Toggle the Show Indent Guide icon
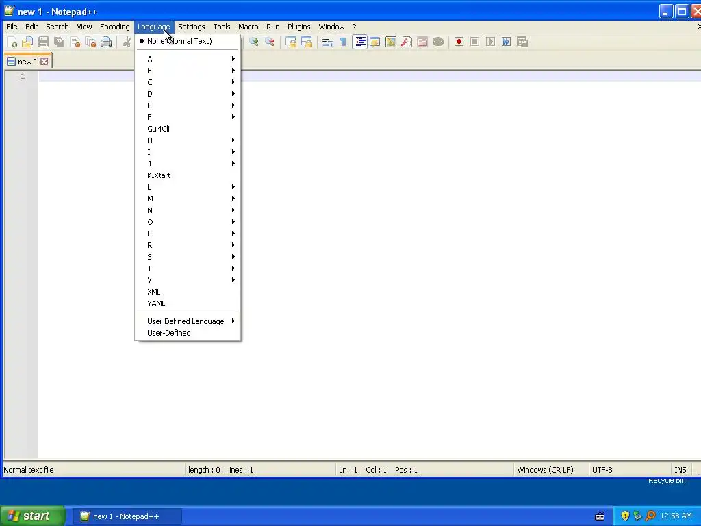Image resolution: width=701 pixels, height=526 pixels. point(359,42)
